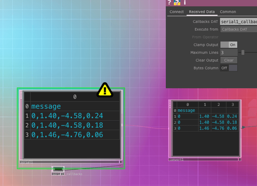
Task: Click the Clear Output parameter label
Action: [207, 60]
